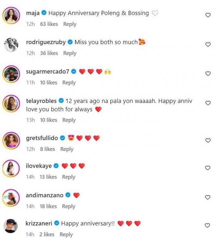Reply to rodriguezruby's comment

click(70, 53)
